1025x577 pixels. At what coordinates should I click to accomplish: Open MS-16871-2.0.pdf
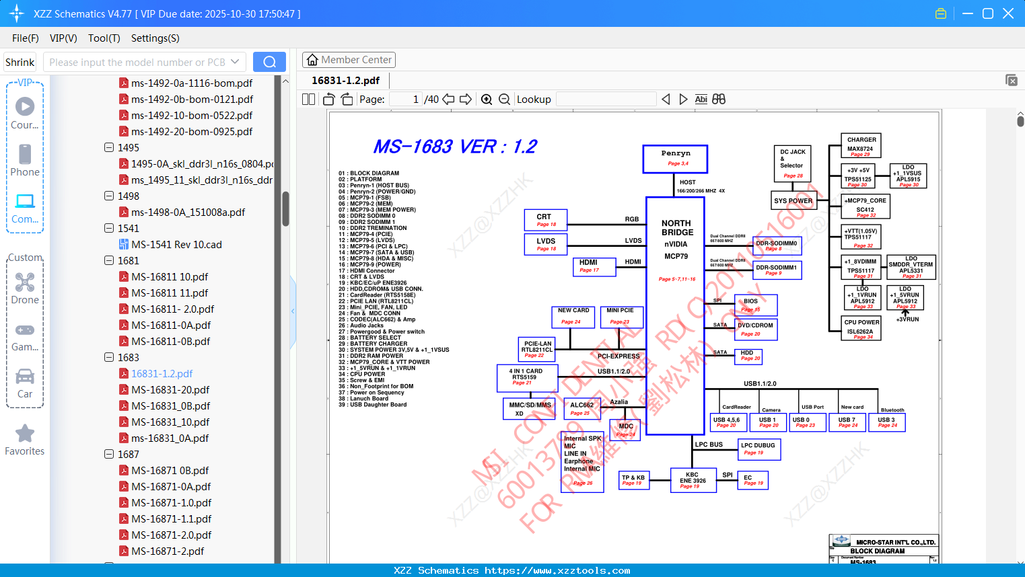[171, 535]
